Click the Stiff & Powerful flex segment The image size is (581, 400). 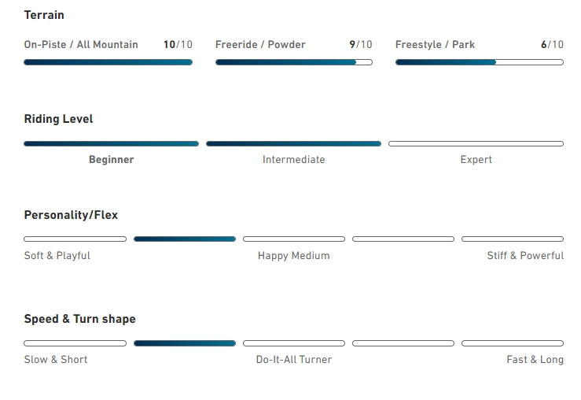pyautogui.click(x=513, y=239)
